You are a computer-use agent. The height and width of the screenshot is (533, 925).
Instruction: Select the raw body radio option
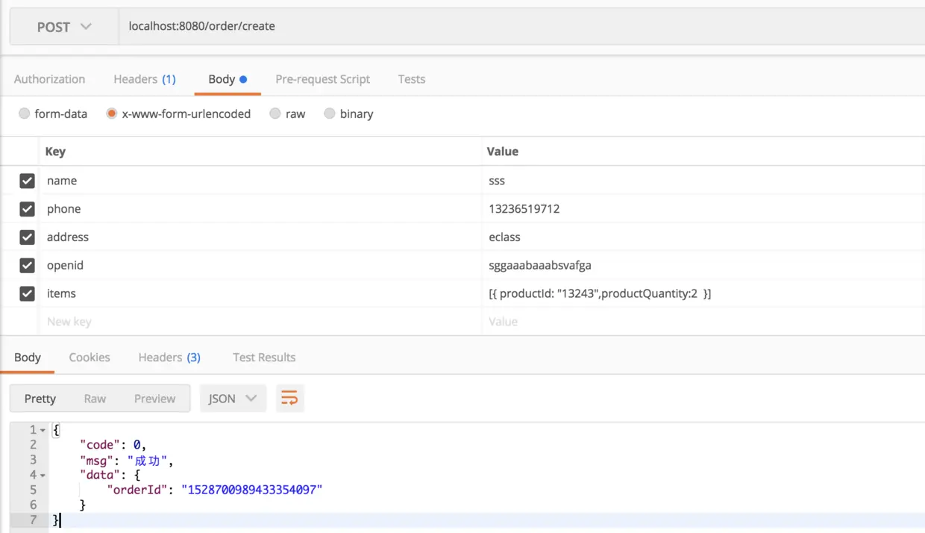click(x=275, y=113)
